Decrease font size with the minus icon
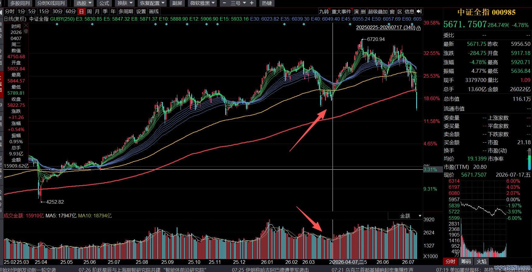 [224, 3]
